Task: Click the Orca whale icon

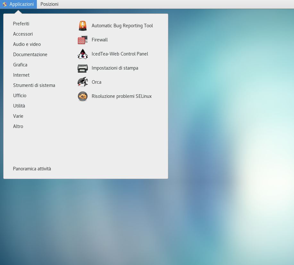Action: pos(83,82)
